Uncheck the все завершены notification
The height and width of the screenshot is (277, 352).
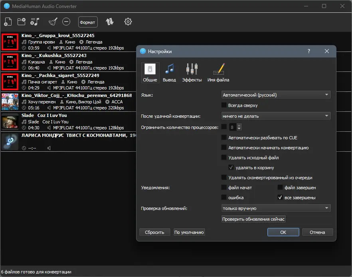click(x=280, y=197)
